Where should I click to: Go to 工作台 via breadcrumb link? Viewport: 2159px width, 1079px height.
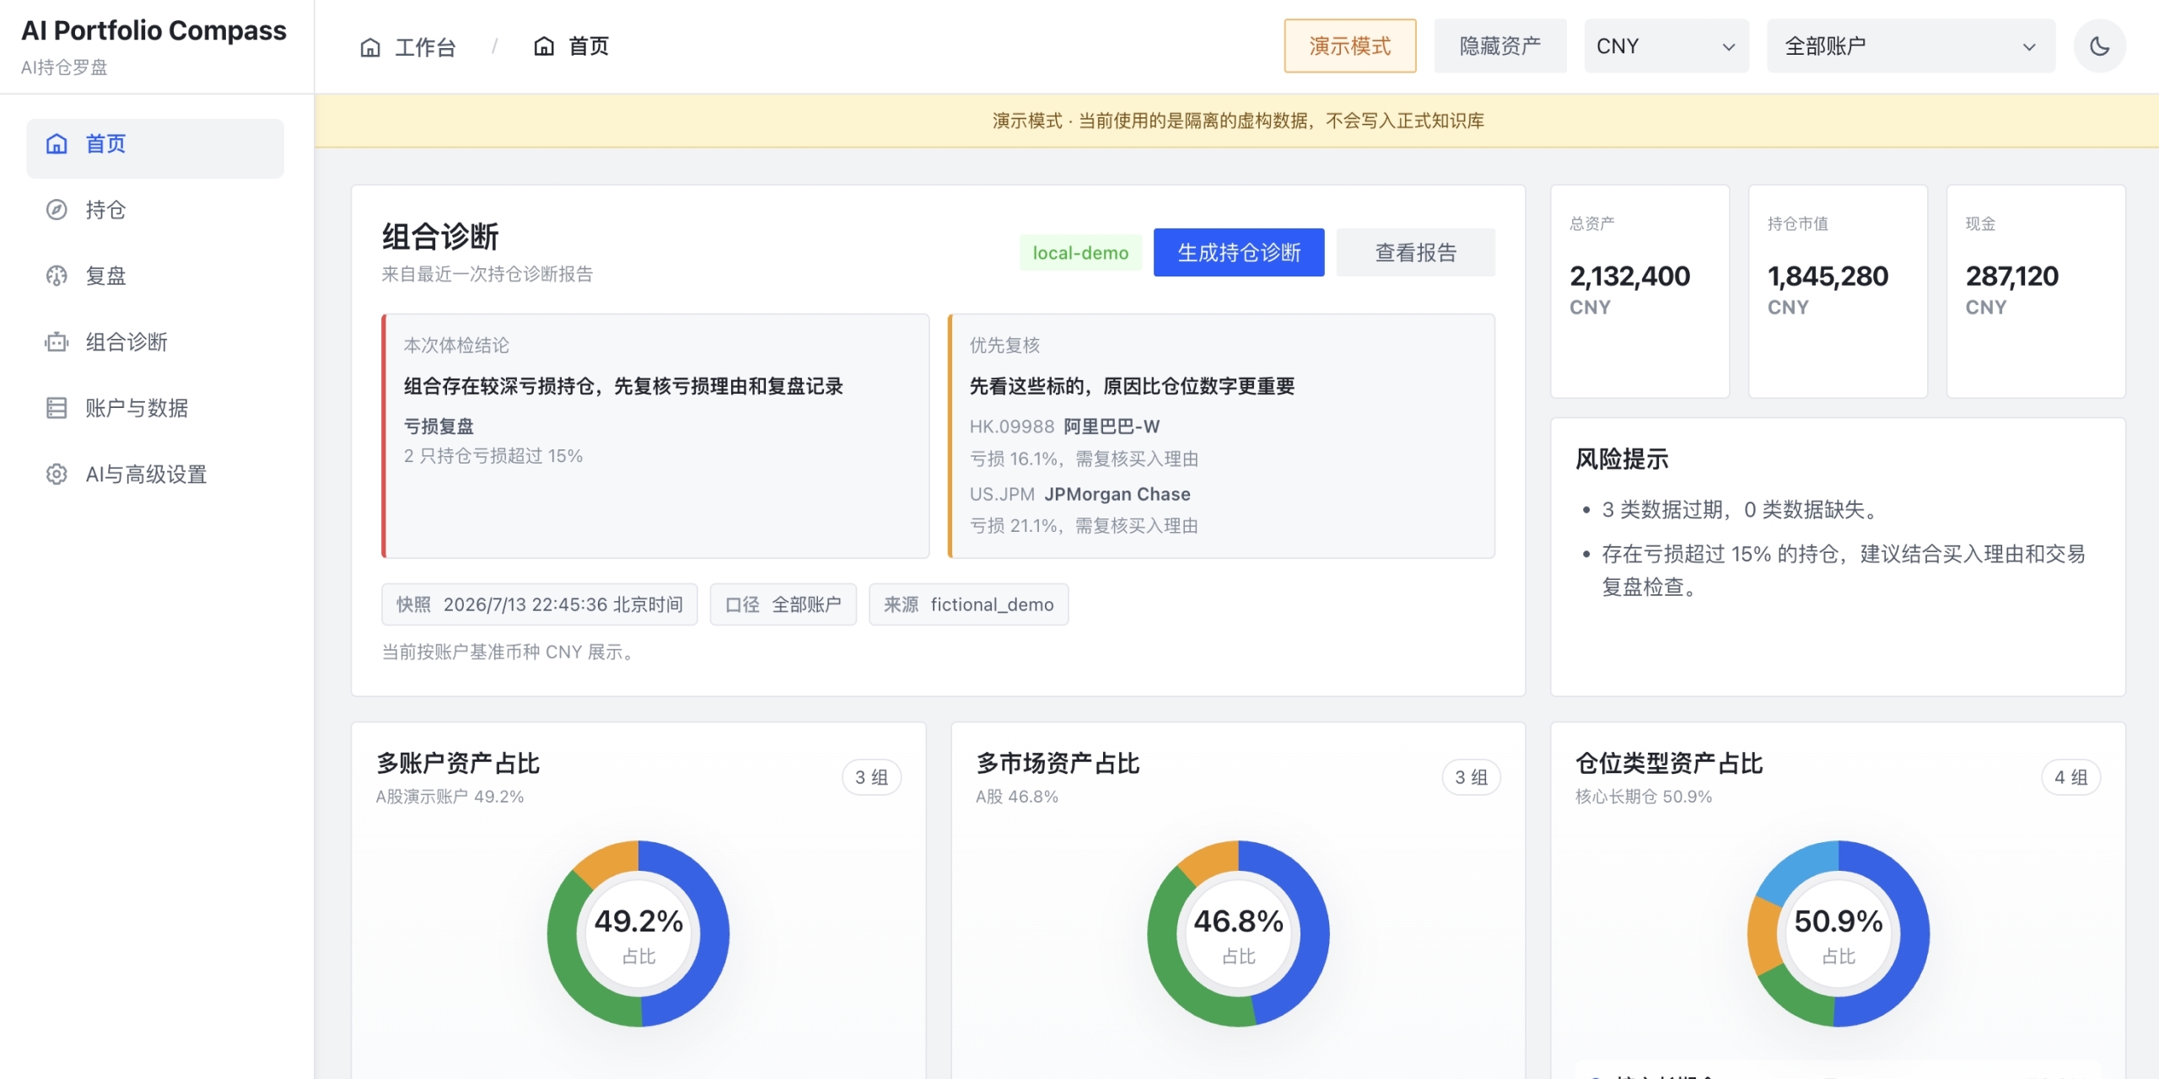point(426,46)
